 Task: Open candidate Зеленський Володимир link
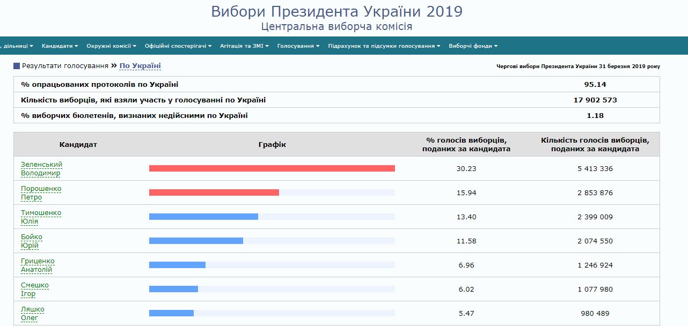pos(41,169)
